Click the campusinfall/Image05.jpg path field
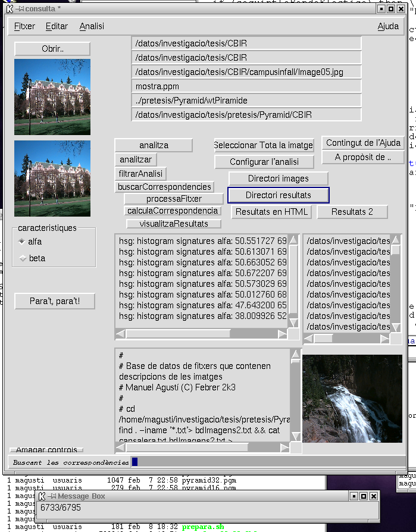This screenshot has width=416, height=532. [x=246, y=72]
